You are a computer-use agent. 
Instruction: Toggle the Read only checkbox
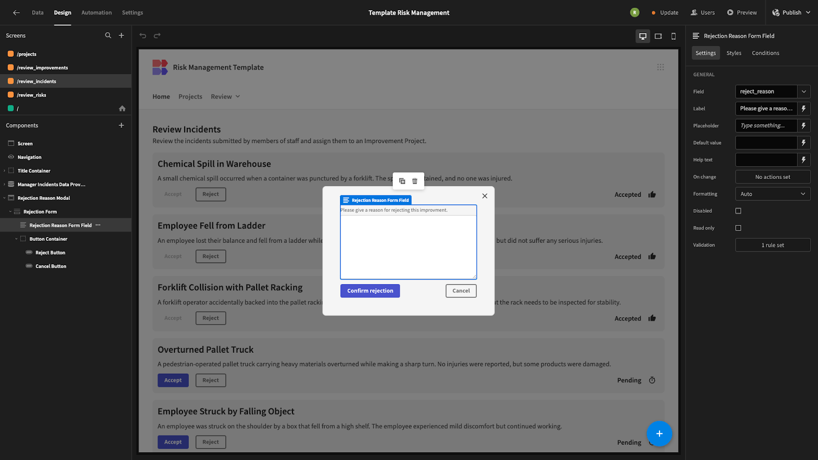(x=738, y=228)
